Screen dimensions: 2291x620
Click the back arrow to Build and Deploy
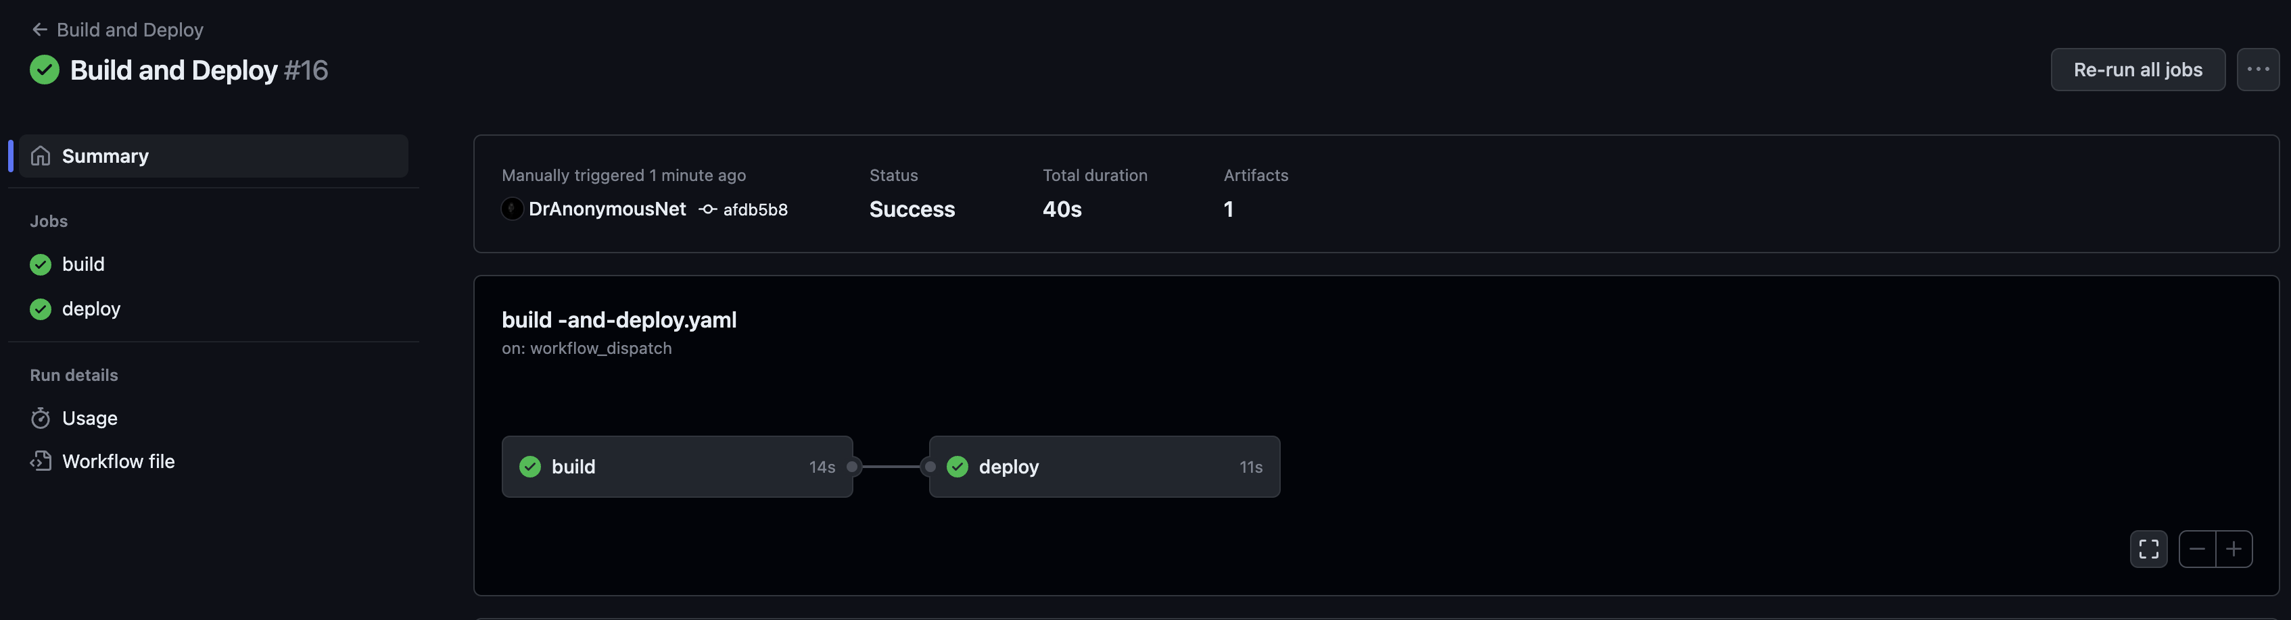tap(39, 29)
